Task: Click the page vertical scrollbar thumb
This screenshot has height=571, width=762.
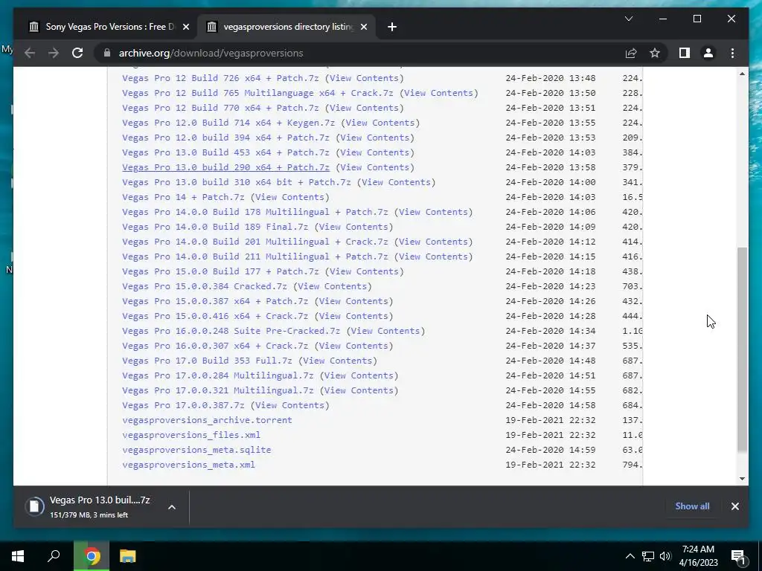Action: 742,349
